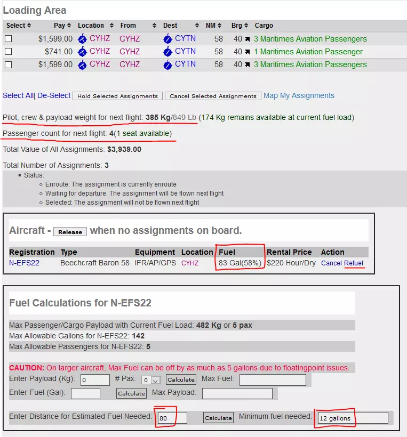Open $741.00 row destination CYTN link
407x437 pixels.
click(185, 51)
